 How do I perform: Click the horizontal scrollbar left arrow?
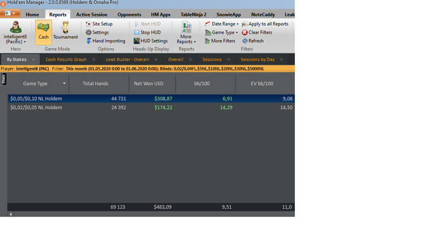(11, 214)
